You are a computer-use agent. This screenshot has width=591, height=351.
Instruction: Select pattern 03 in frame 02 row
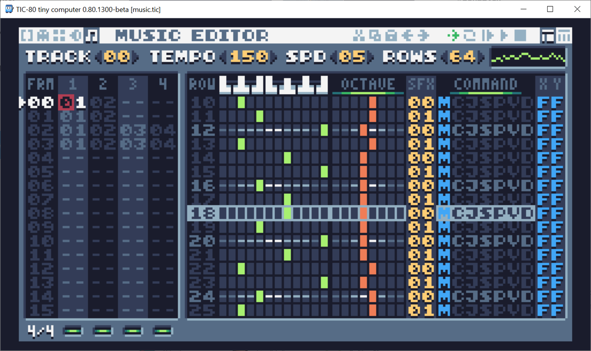click(x=132, y=130)
